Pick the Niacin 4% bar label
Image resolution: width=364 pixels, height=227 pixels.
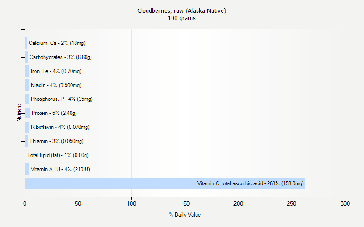[x=56, y=85]
